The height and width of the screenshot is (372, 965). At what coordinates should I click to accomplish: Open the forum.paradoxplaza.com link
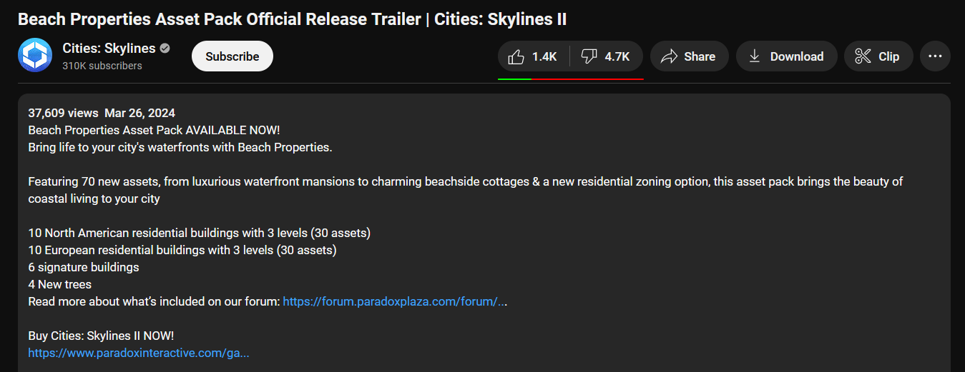393,301
